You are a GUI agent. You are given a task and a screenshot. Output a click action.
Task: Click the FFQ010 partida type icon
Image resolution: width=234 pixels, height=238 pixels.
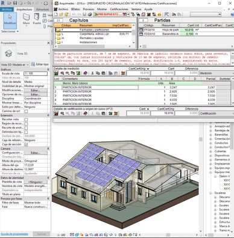[x=141, y=29]
